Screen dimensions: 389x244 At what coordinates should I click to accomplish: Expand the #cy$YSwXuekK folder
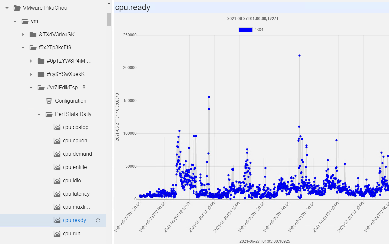pos(31,74)
